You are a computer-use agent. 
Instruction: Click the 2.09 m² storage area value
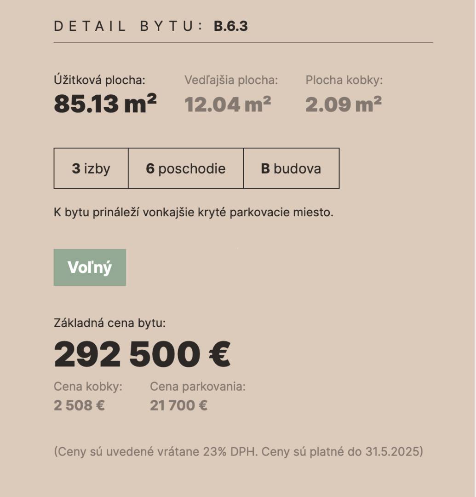[343, 104]
